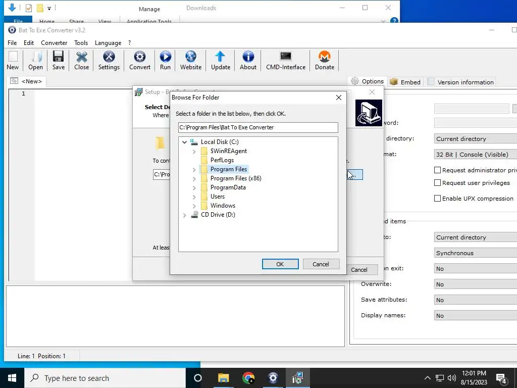Open the notification center icon

(501, 378)
